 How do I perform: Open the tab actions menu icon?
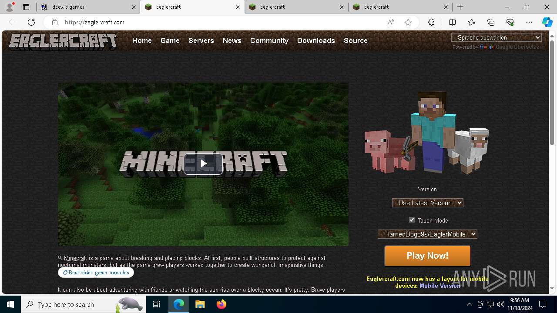point(26,7)
